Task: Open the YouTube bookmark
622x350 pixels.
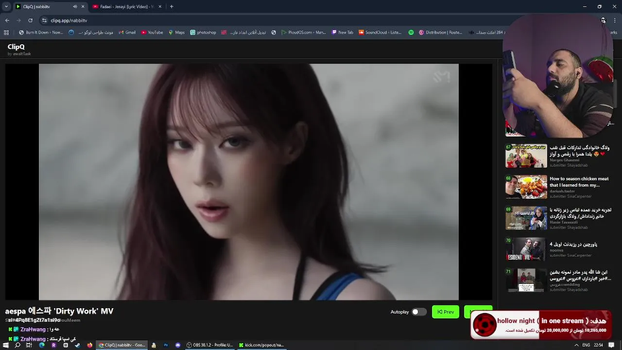Action: coord(152,33)
